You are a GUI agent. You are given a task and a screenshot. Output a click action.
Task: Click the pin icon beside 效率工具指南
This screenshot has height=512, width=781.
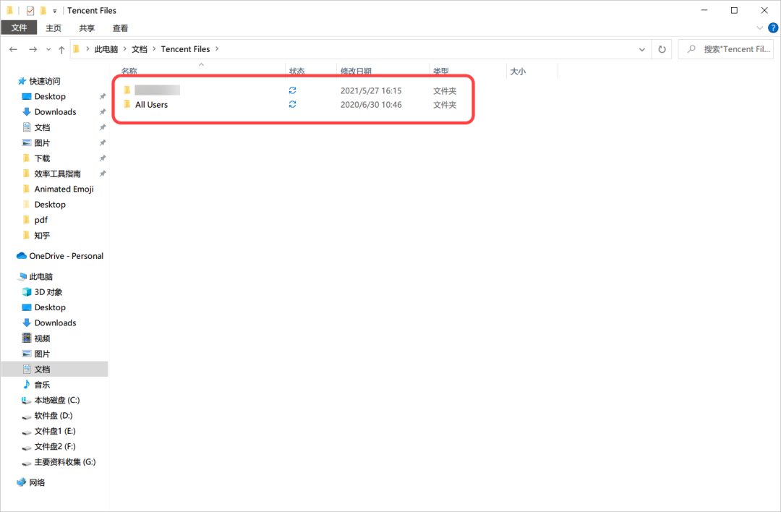[x=103, y=174]
